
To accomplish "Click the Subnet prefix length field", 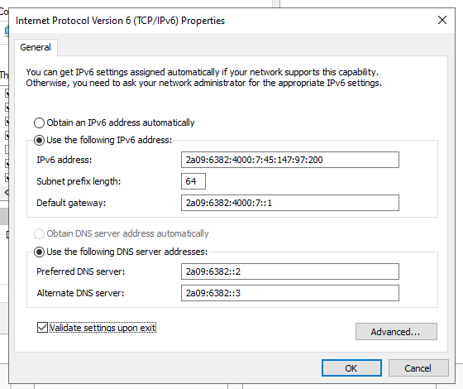I will pyautogui.click(x=193, y=181).
